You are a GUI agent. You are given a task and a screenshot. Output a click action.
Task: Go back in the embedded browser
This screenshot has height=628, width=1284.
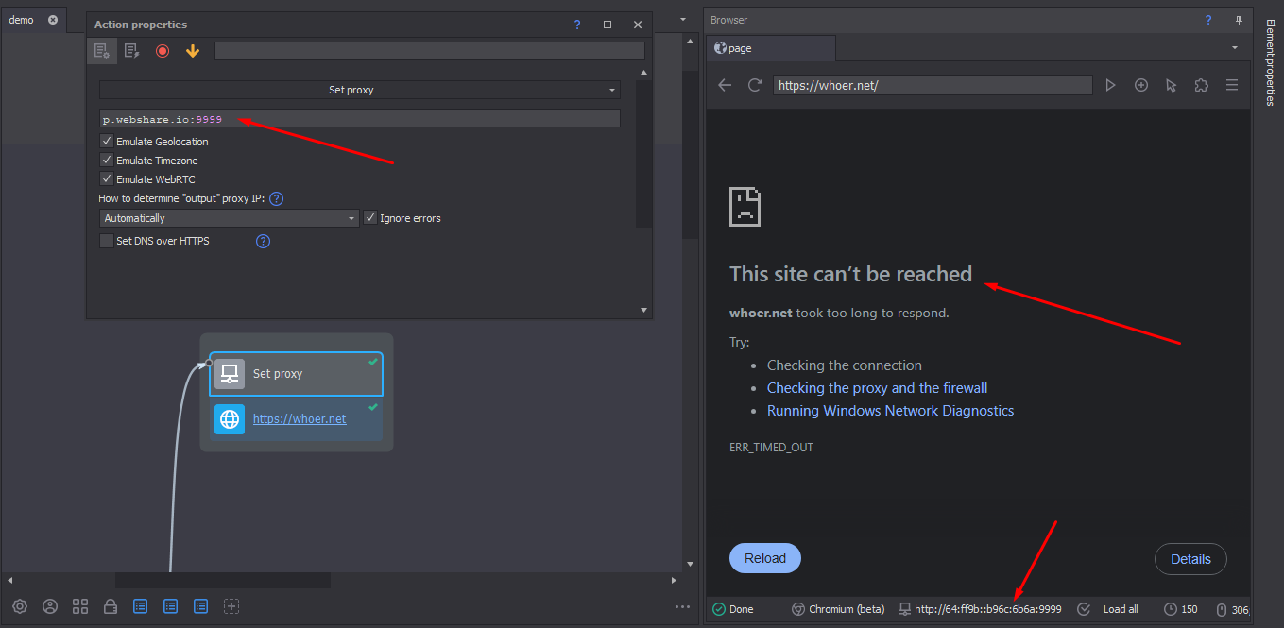point(725,85)
